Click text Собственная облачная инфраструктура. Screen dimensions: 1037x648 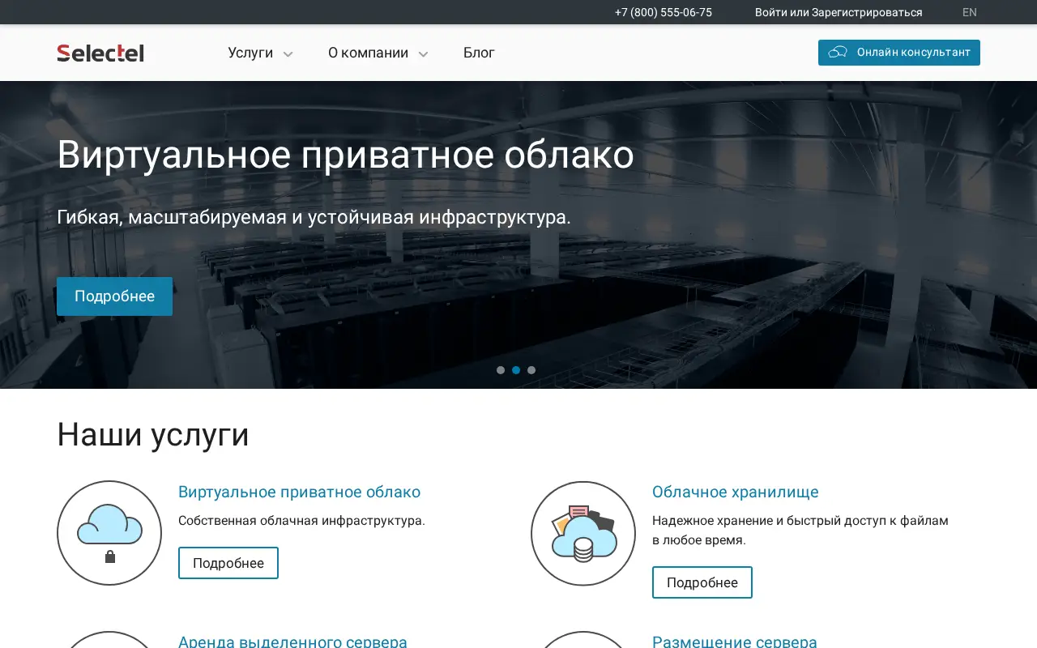click(301, 520)
